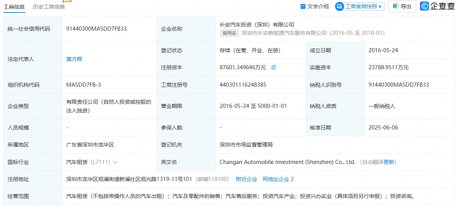Viewport: 458px width, 209px height.
Task: Select the credit code 91440300MA5DD7FB33 under 统一社会信用代码
Action: point(96,28)
